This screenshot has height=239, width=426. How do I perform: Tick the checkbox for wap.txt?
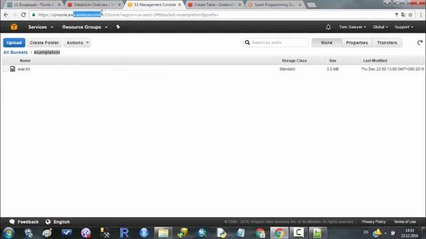tap(5, 69)
